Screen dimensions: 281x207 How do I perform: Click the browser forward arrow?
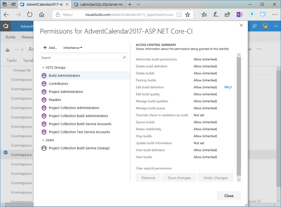pos(18,15)
